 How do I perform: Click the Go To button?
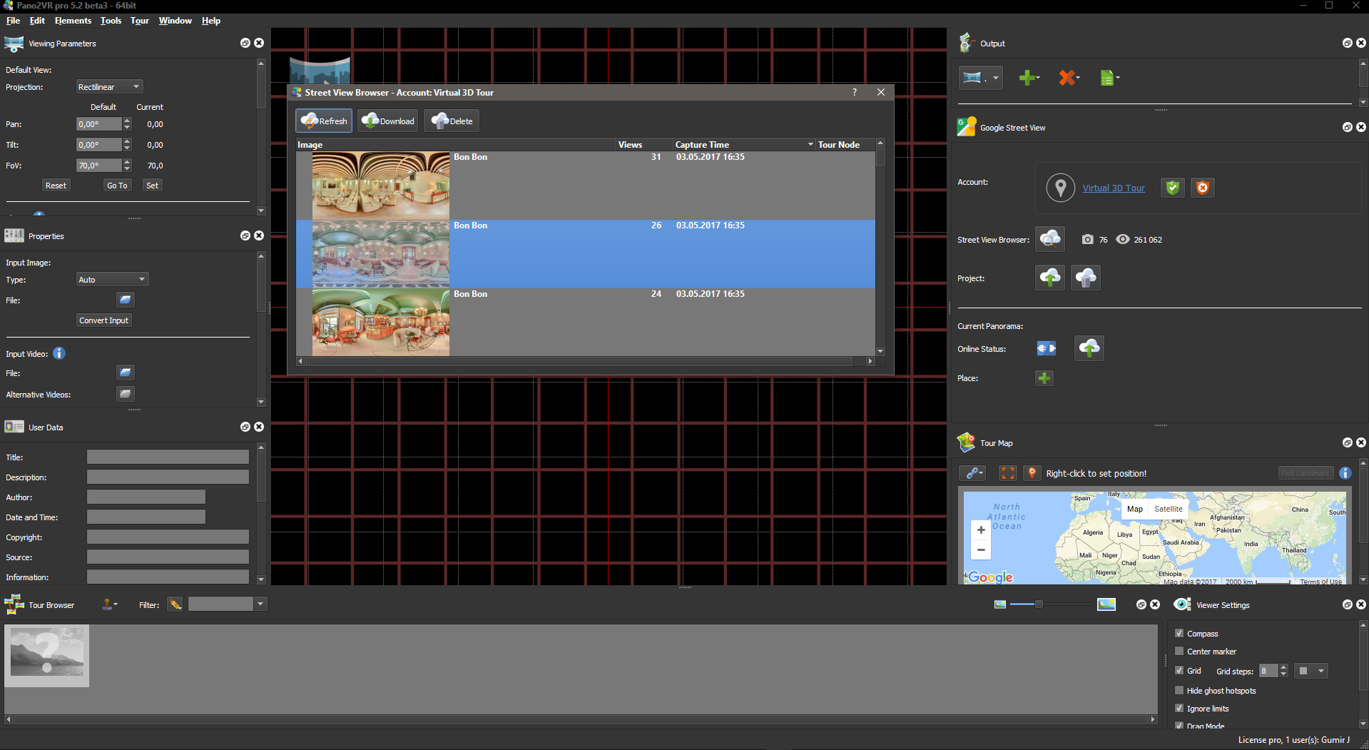117,186
